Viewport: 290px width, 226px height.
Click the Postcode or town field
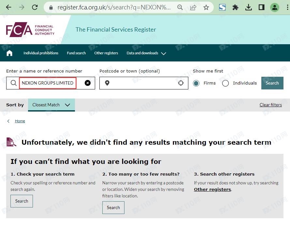(143, 83)
